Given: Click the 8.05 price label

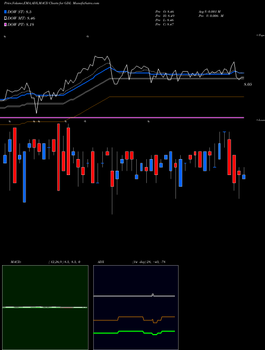Looking at the screenshot, I should (x=248, y=85).
